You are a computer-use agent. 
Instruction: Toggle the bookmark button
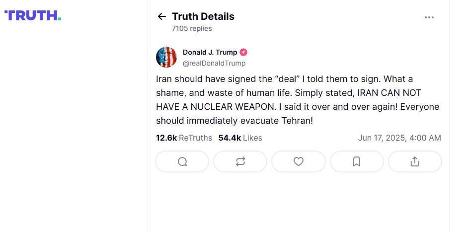coord(357,161)
